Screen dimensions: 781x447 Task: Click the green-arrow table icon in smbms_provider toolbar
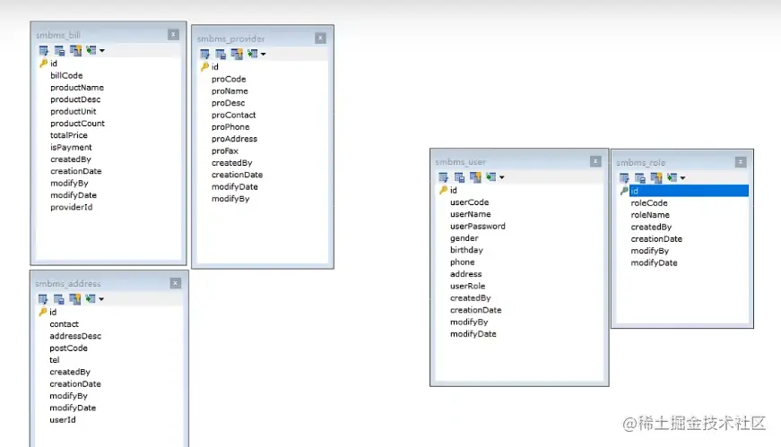tap(252, 54)
